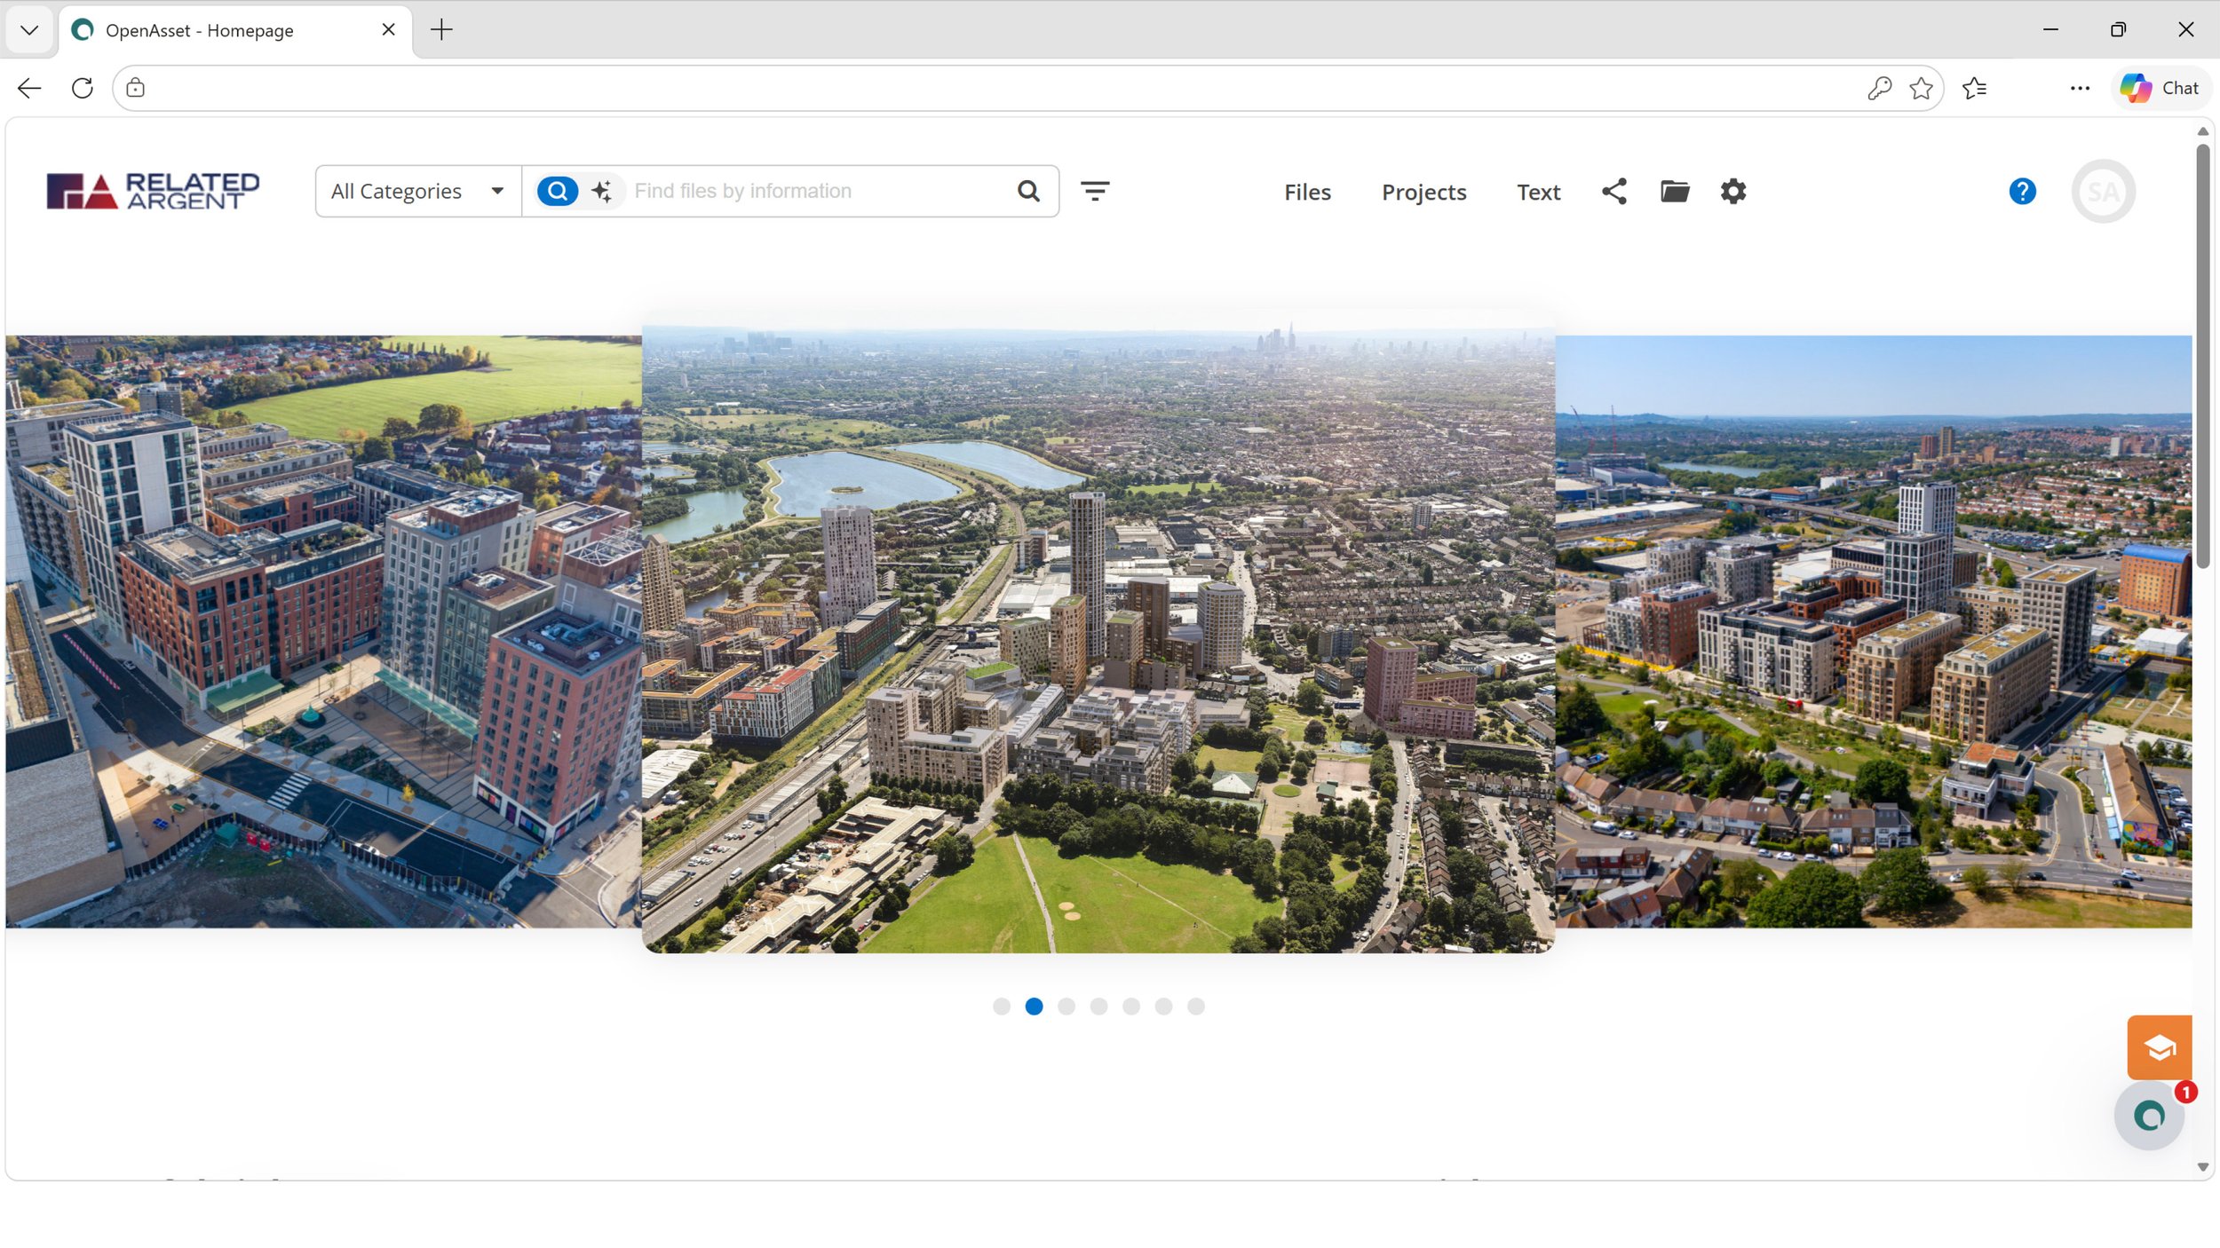Open the orange graduation cap learning widget
The width and height of the screenshot is (2220, 1248).
coord(2159,1047)
